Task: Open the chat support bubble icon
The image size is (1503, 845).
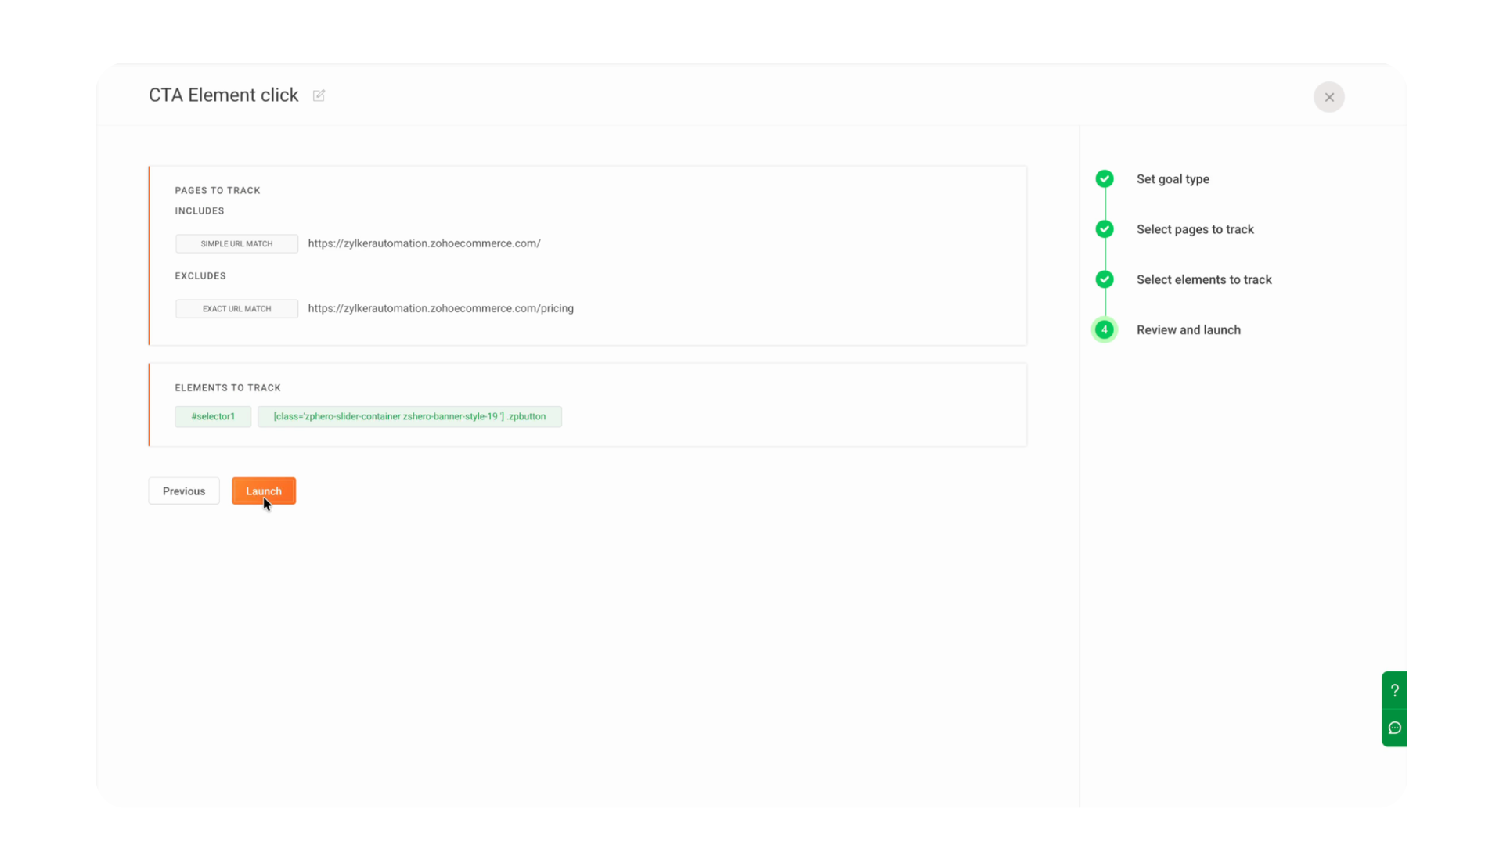Action: pos(1394,728)
